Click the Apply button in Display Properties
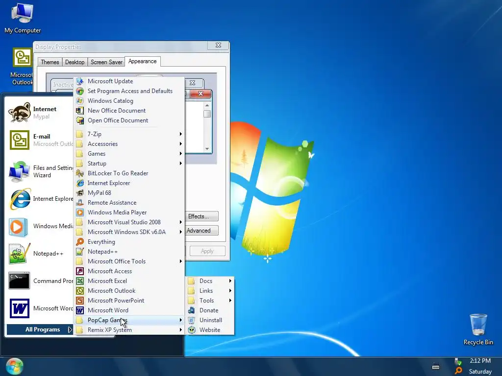Screen dimensions: 502x376 (x=207, y=251)
